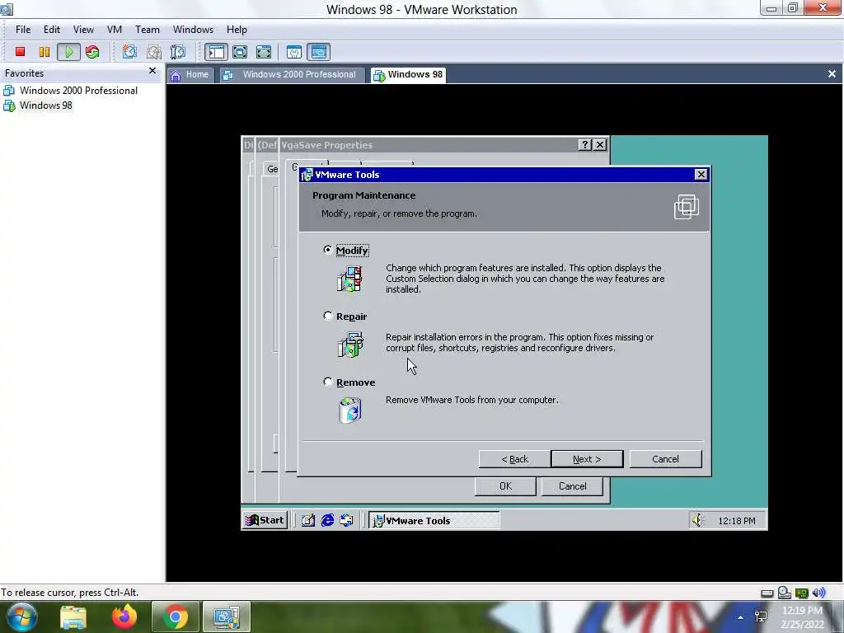Select the Modify radio button
Viewport: 844px width, 633px height.
click(x=327, y=250)
